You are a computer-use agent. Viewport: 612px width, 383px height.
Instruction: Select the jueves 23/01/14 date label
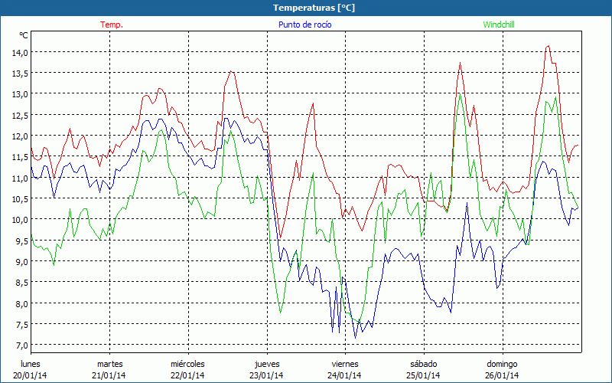click(x=266, y=369)
